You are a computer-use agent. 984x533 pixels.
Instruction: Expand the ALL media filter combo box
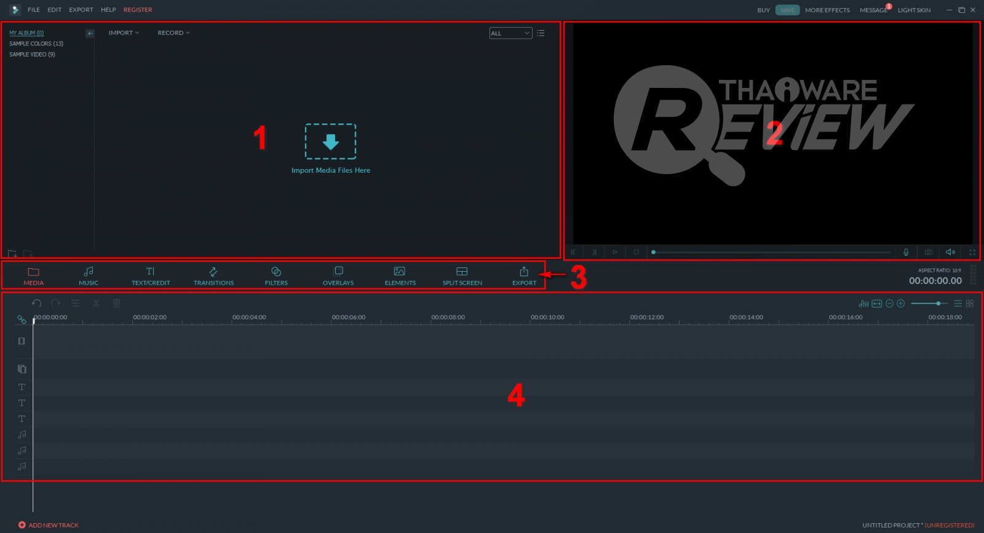(510, 33)
